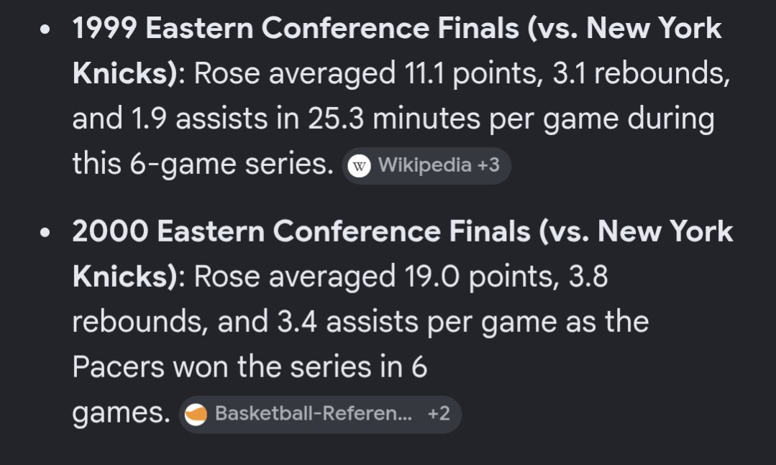Click the '3.8' rebounds figure
Screen dimensions: 776x465
(588, 277)
